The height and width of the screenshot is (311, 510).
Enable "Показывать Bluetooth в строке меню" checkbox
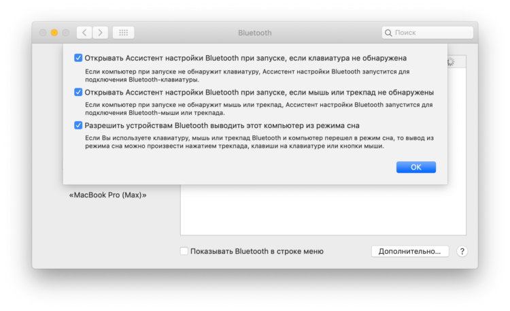pyautogui.click(x=184, y=251)
